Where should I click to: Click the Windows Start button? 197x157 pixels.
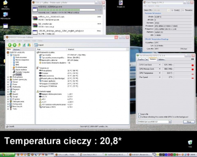[x=7, y=155]
